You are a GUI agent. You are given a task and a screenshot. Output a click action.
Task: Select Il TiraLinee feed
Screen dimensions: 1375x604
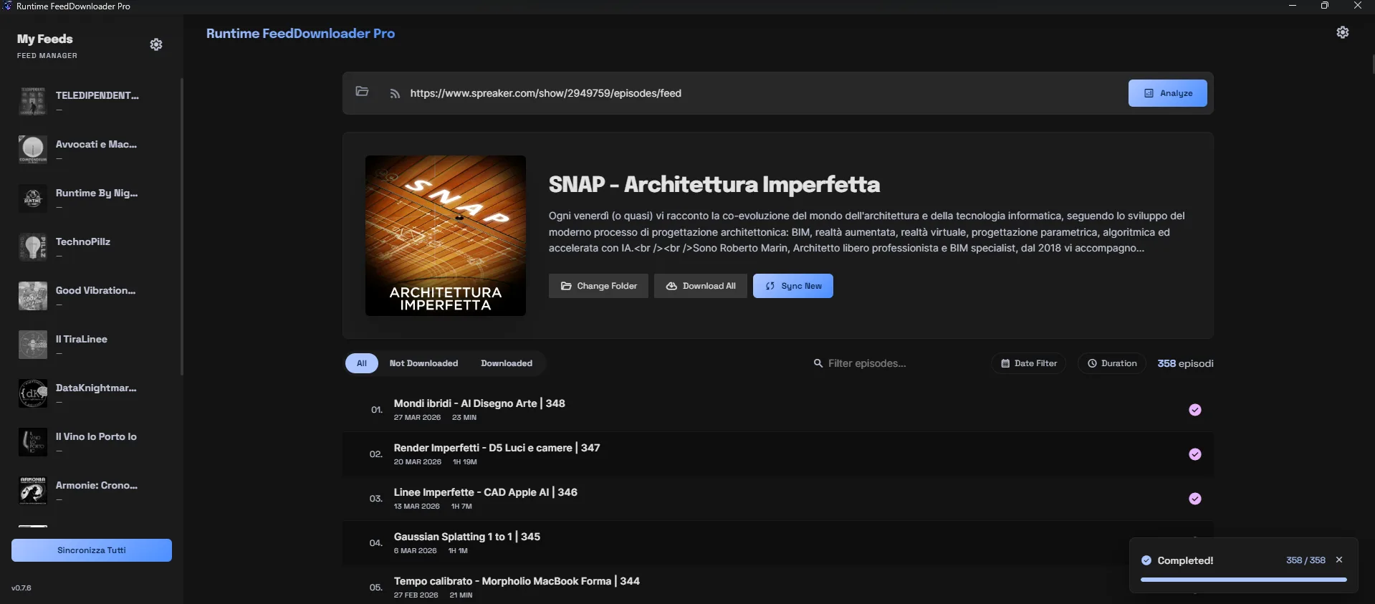click(91, 345)
